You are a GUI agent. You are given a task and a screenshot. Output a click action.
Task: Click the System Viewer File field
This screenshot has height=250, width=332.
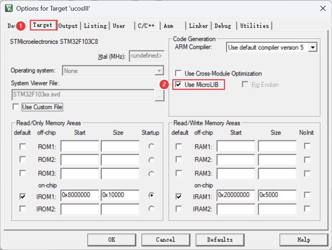[83, 95]
